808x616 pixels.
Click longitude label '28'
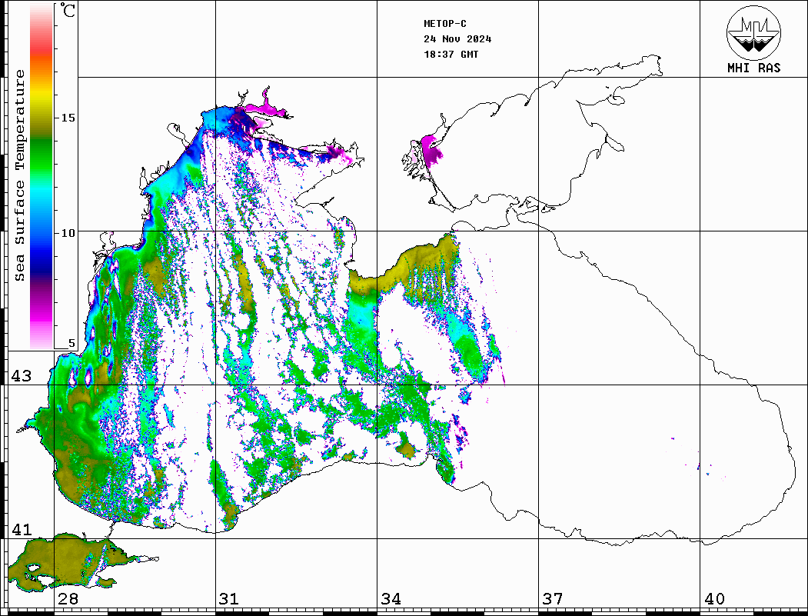tap(68, 598)
